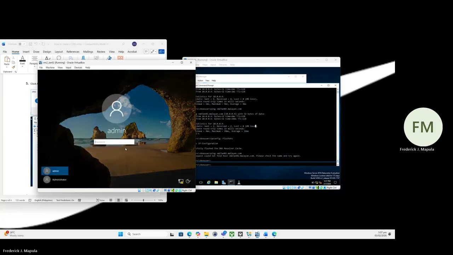Click Focus mode in Word status bar
The height and width of the screenshot is (255, 453).
pyautogui.click(x=101, y=200)
